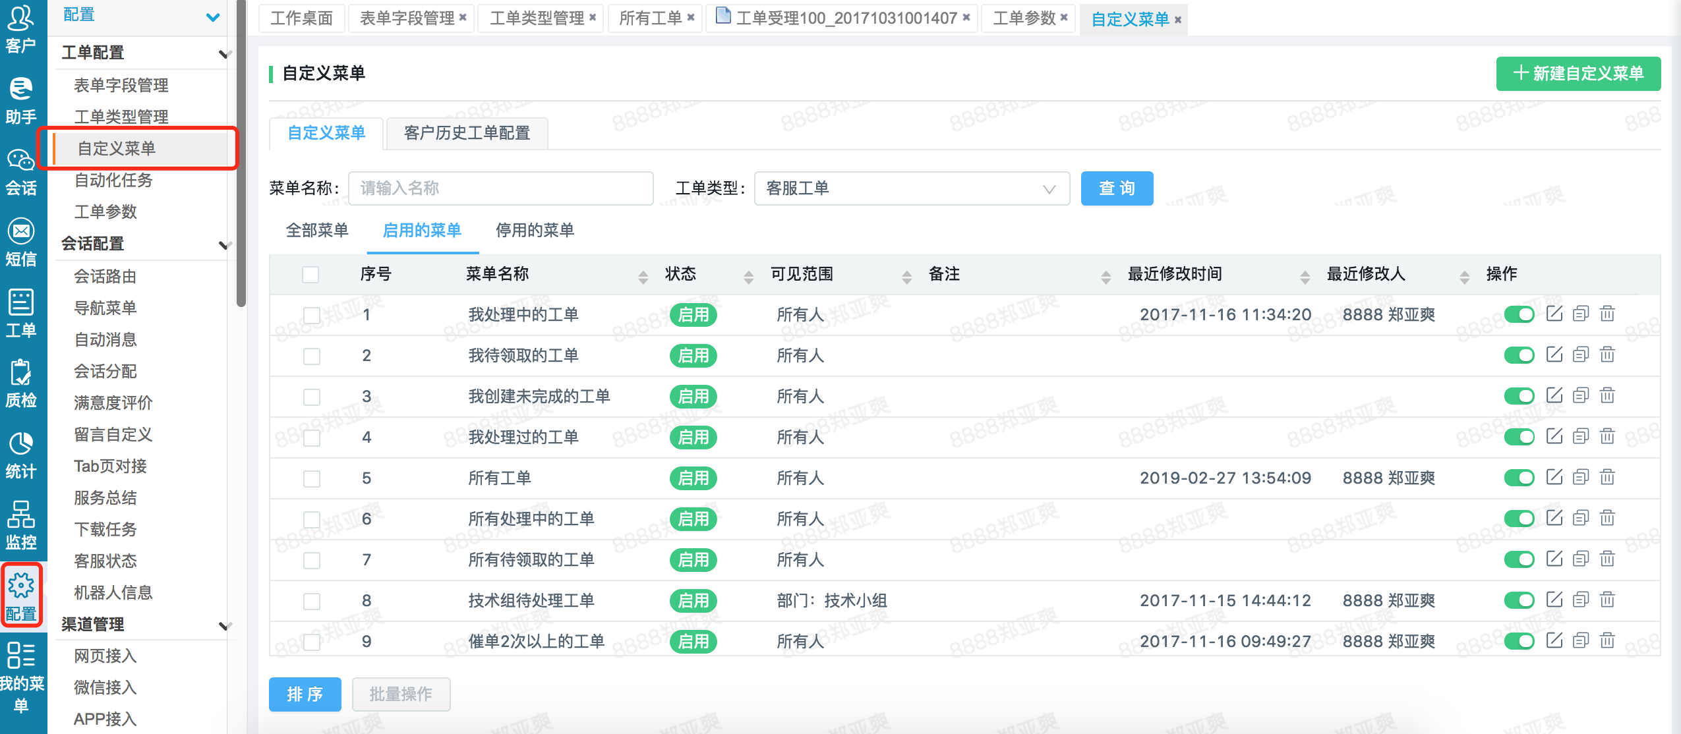The height and width of the screenshot is (734, 1681).
Task: Open the 工单类型 dropdown showing 客服工单
Action: [912, 188]
